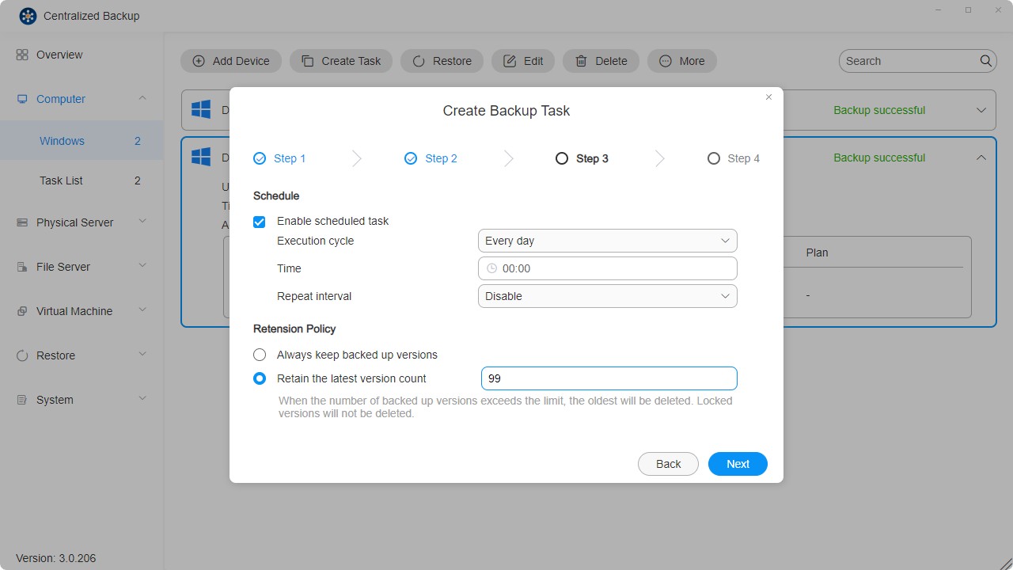Uncheck Enable scheduled task

click(259, 222)
